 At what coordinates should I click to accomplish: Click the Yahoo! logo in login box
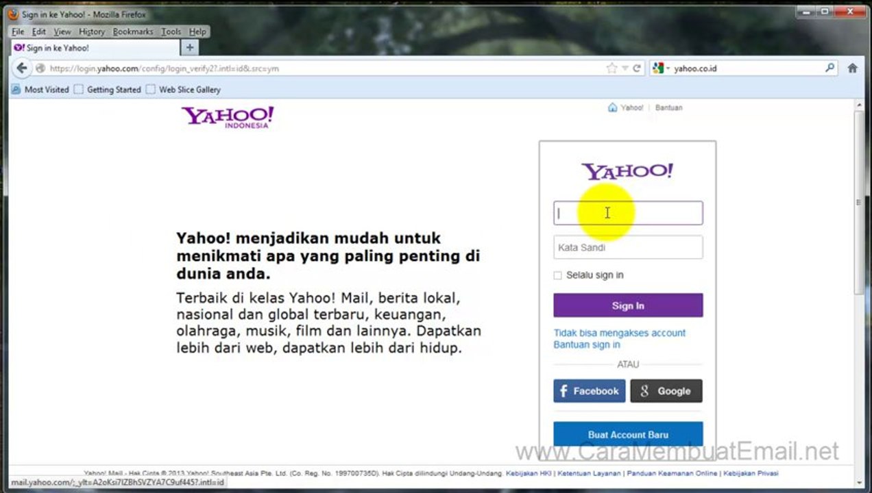(627, 171)
